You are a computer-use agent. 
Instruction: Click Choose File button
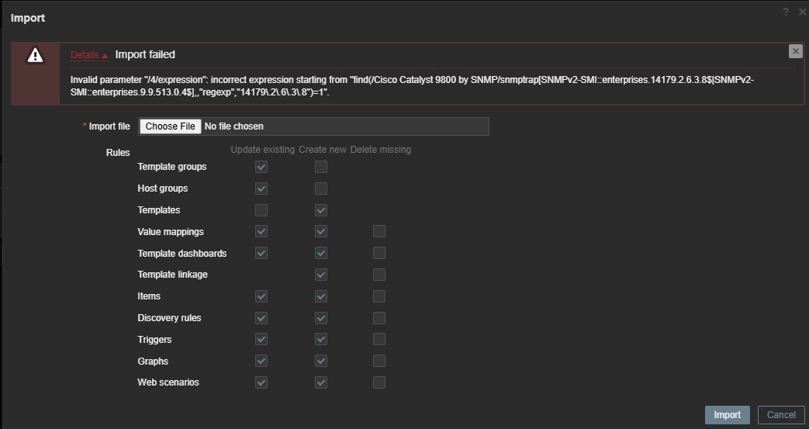coord(171,126)
